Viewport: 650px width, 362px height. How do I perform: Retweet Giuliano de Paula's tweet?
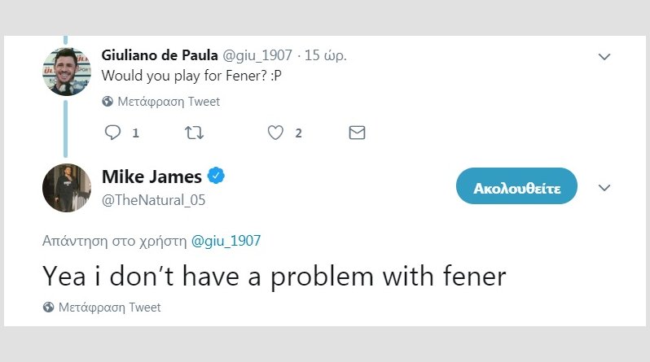(x=194, y=133)
